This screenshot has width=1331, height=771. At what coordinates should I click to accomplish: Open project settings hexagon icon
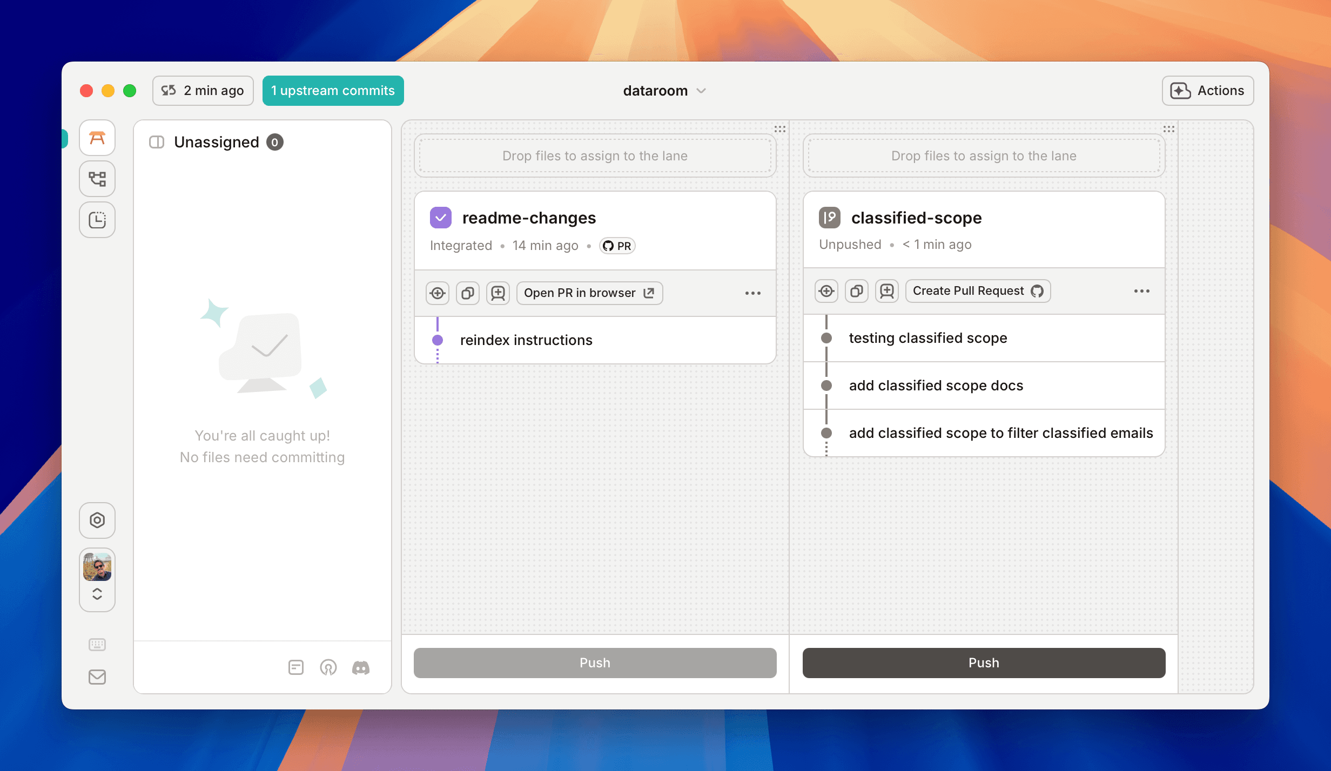click(x=97, y=520)
